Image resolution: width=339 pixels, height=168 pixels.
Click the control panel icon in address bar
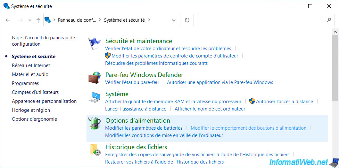(x=47, y=20)
